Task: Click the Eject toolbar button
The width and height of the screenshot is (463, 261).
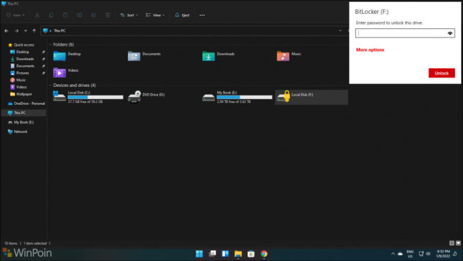Action: [x=181, y=15]
